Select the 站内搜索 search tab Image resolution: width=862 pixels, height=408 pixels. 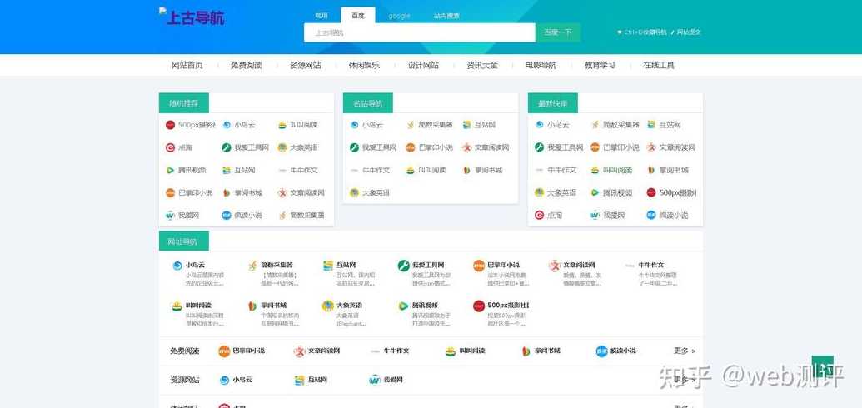447,16
